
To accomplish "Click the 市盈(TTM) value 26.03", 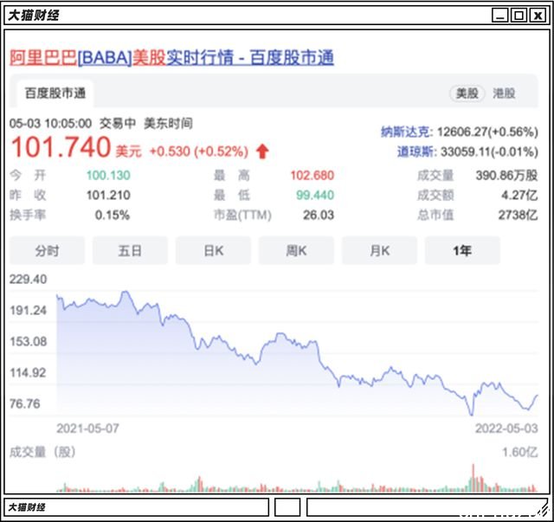I will [x=319, y=215].
